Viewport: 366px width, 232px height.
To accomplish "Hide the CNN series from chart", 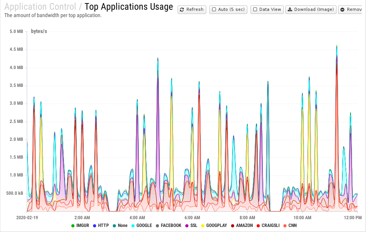I will 292,225.
